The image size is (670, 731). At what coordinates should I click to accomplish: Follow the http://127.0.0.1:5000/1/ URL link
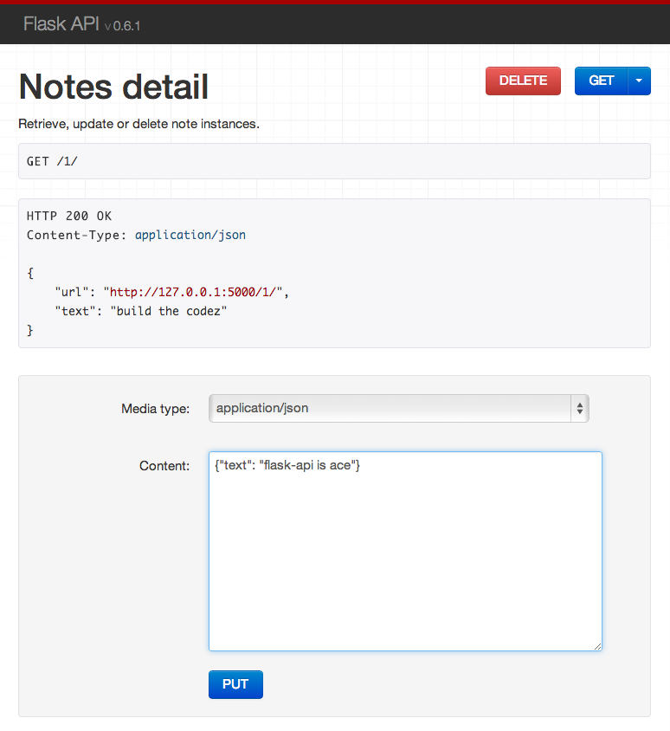click(193, 292)
